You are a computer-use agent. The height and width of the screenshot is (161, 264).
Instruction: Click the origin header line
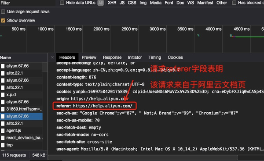(92, 99)
